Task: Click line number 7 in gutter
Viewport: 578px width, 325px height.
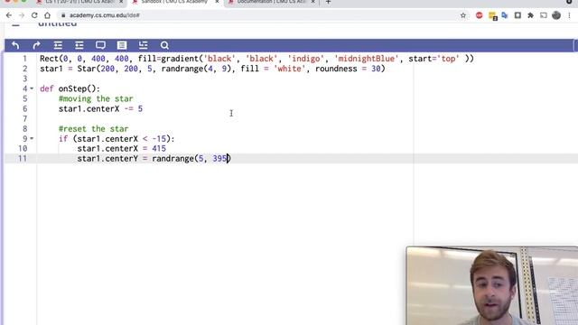Action: point(24,119)
